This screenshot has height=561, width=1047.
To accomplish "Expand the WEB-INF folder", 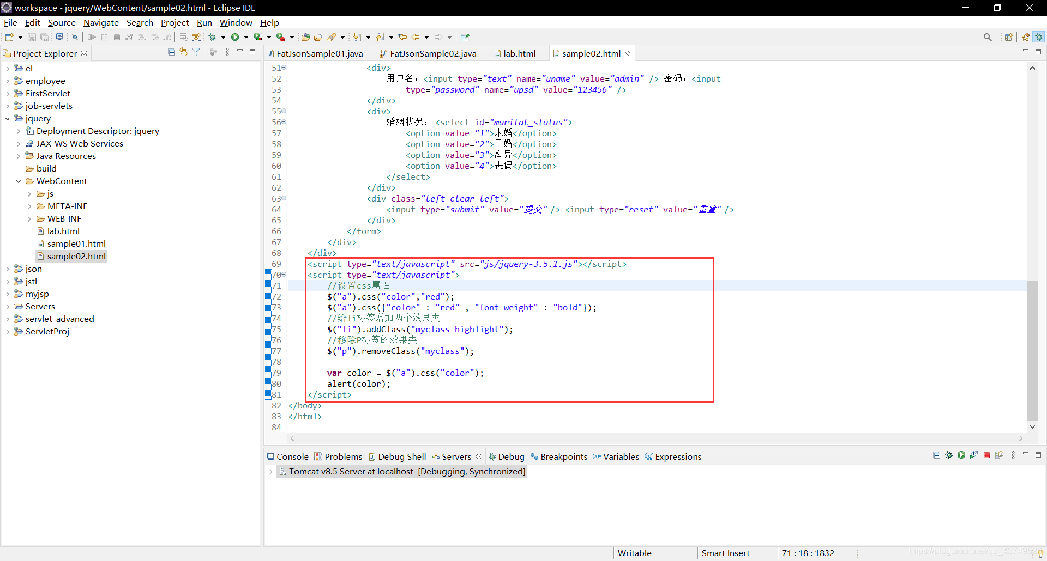I will click(31, 218).
